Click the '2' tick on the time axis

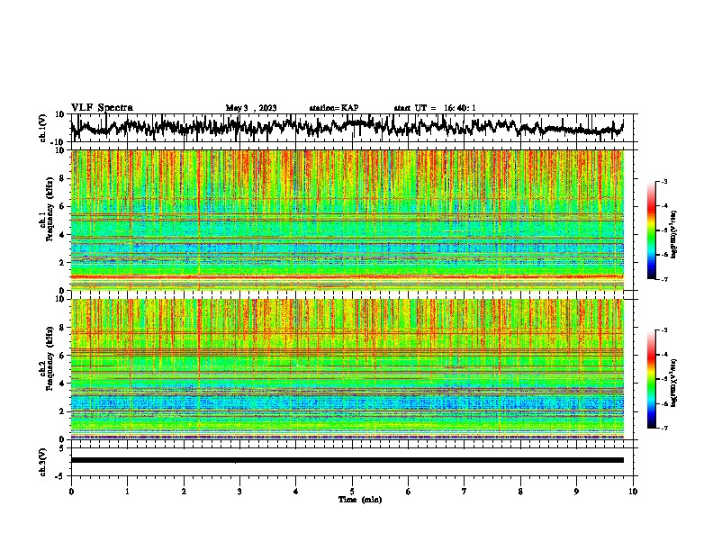184,492
